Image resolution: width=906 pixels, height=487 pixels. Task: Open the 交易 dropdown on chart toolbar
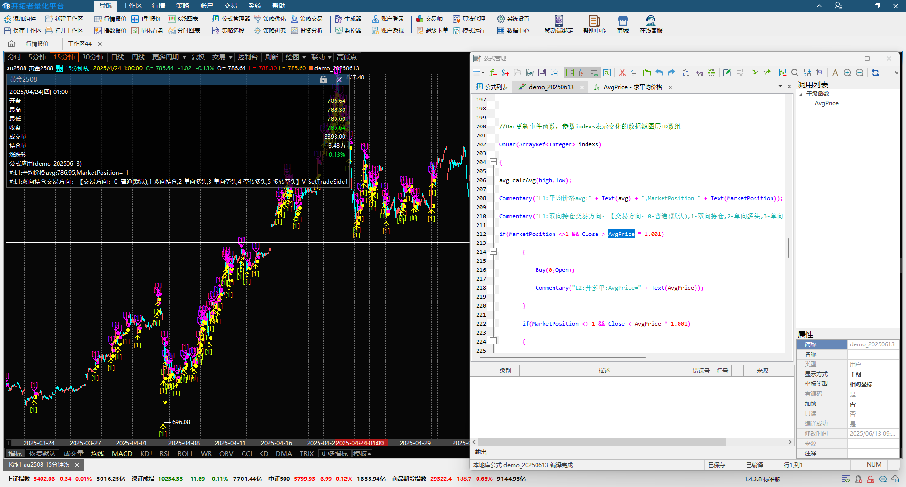coord(222,57)
